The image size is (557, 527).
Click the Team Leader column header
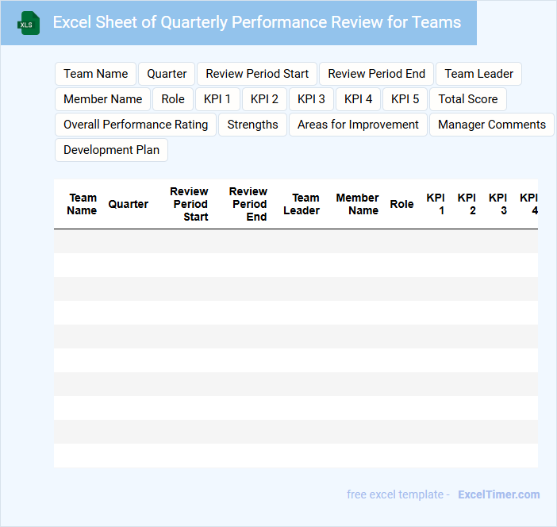[x=302, y=204]
